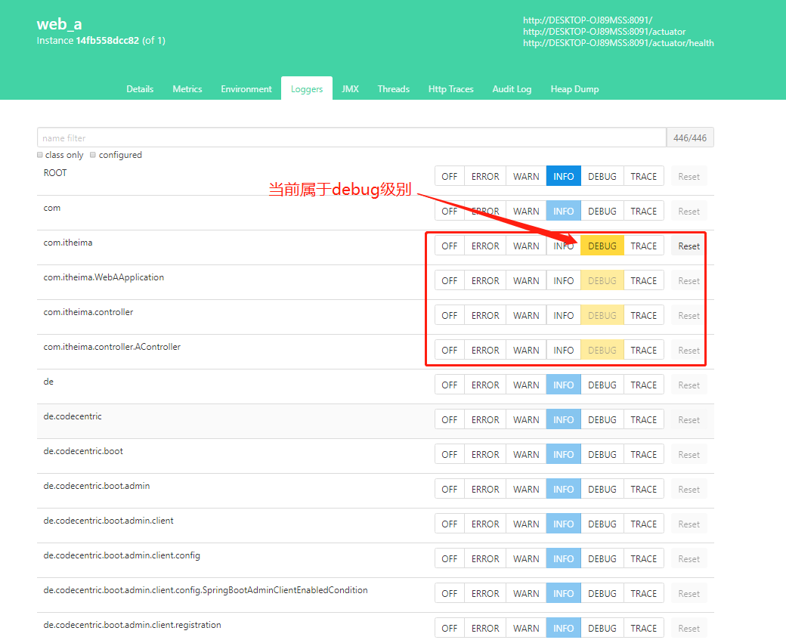Focus the name filter input field
The image size is (786, 640).
pyautogui.click(x=351, y=138)
